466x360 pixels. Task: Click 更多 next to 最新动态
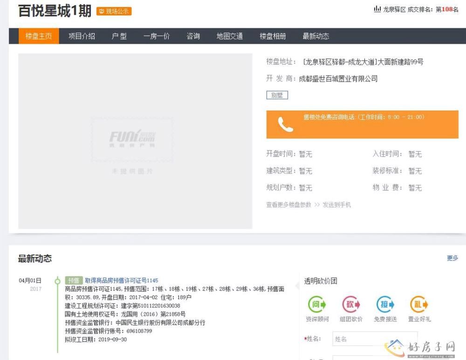click(x=452, y=258)
